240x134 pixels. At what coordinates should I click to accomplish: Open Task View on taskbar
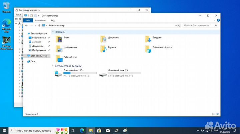click(73, 130)
